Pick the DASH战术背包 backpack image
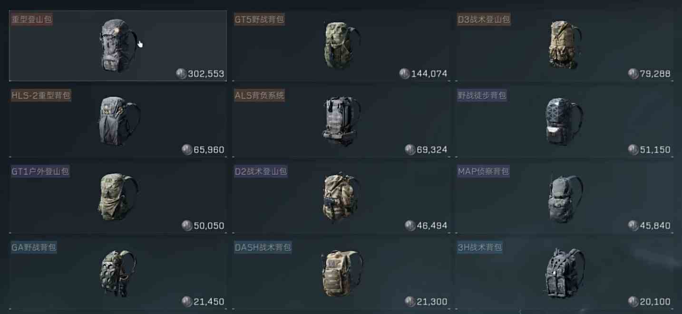 [x=341, y=273]
